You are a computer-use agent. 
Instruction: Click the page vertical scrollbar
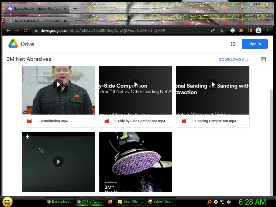pos(272,143)
